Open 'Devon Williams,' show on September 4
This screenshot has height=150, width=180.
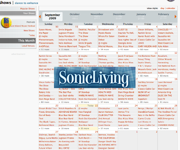(146, 29)
